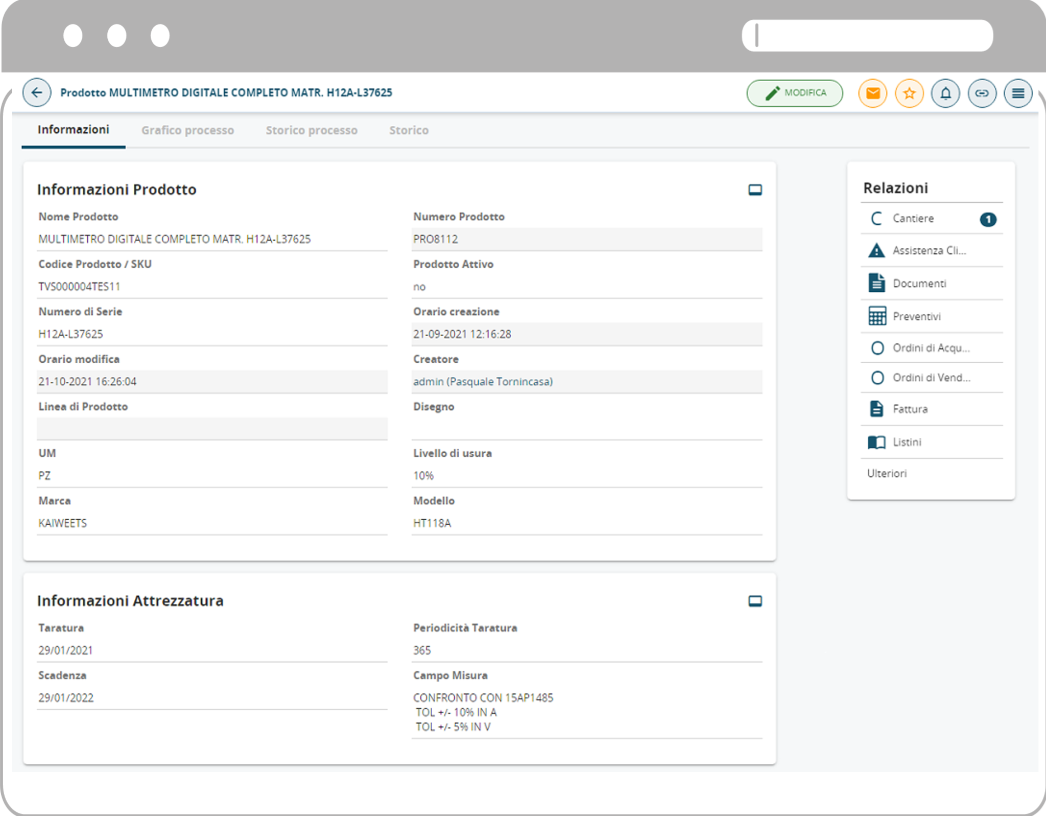Click the Orario creazione value 21-09-2021 12:16:28
The width and height of the screenshot is (1046, 816).
(x=462, y=334)
